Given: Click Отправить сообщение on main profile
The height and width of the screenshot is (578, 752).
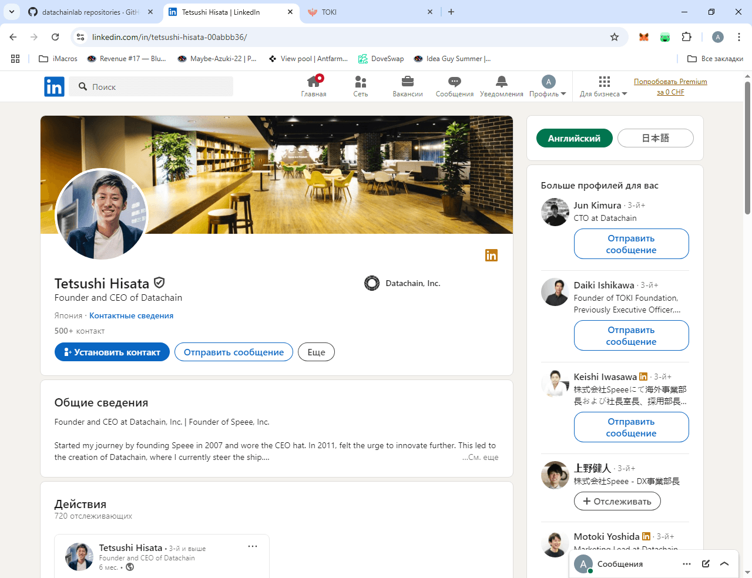Looking at the screenshot, I should [234, 352].
